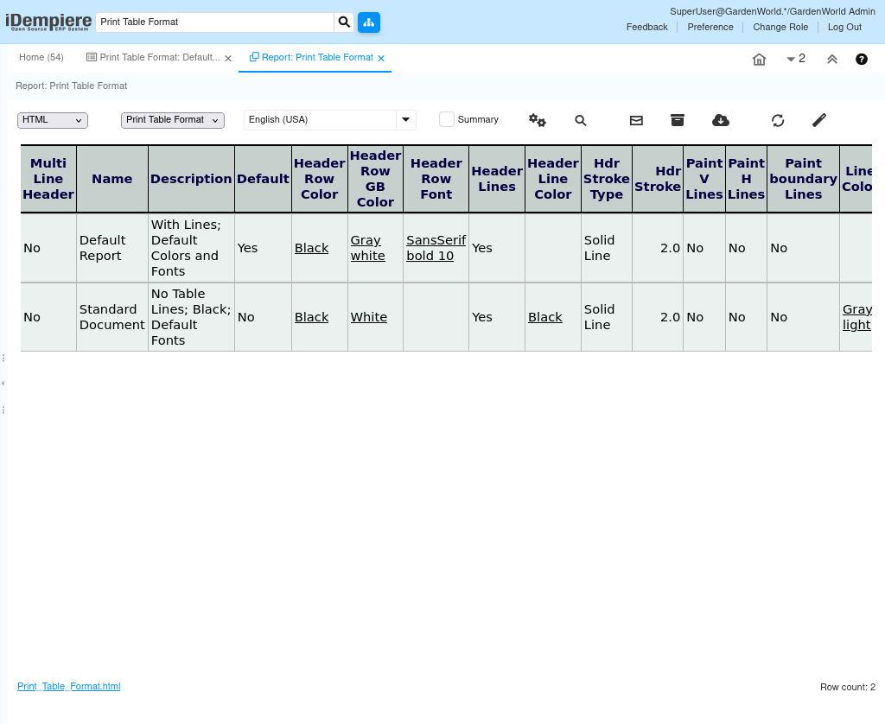885x724 pixels.
Task: Click the Gray white color link
Action: (x=367, y=248)
